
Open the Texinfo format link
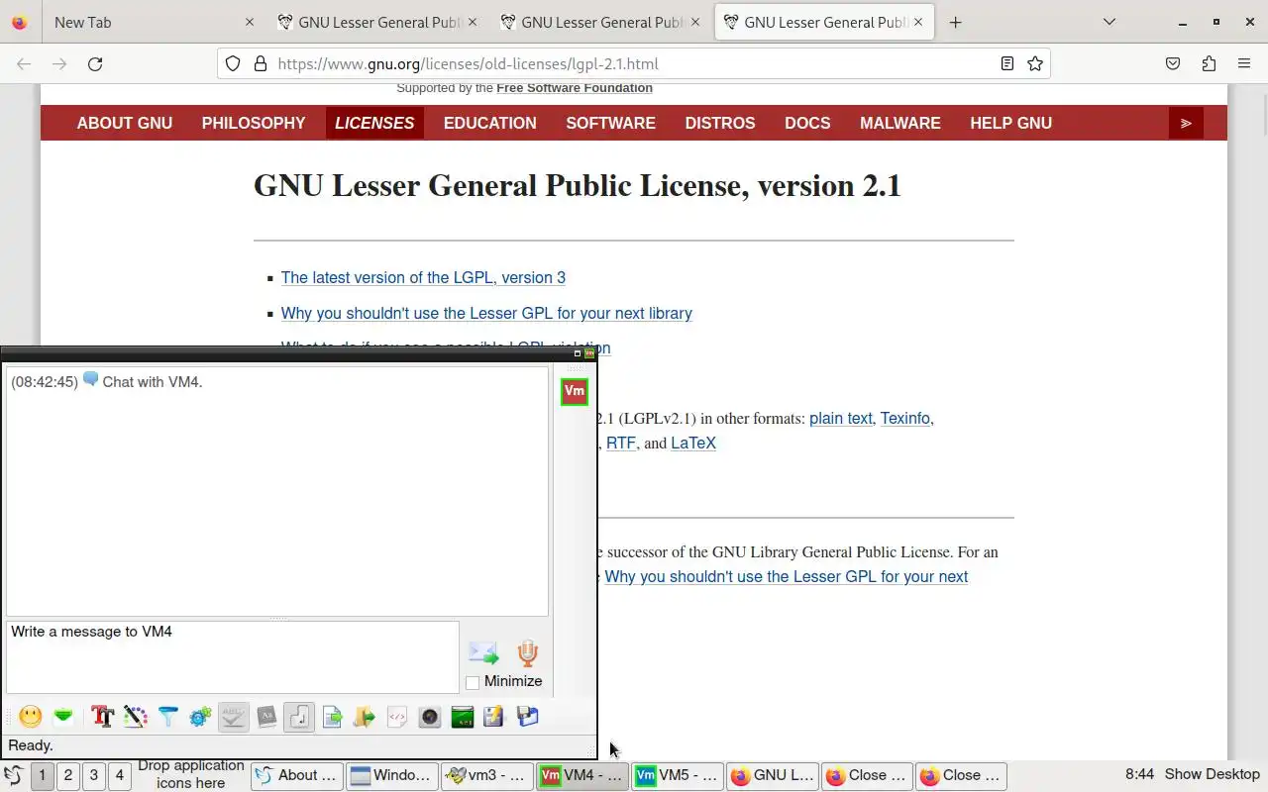pos(905,419)
